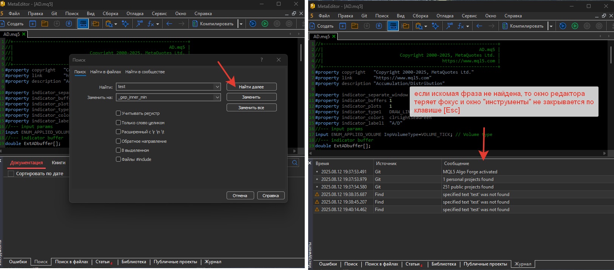Check the Только слово целиком option

coord(118,123)
